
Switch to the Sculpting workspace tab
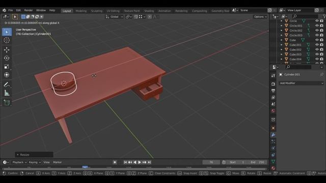coord(97,11)
